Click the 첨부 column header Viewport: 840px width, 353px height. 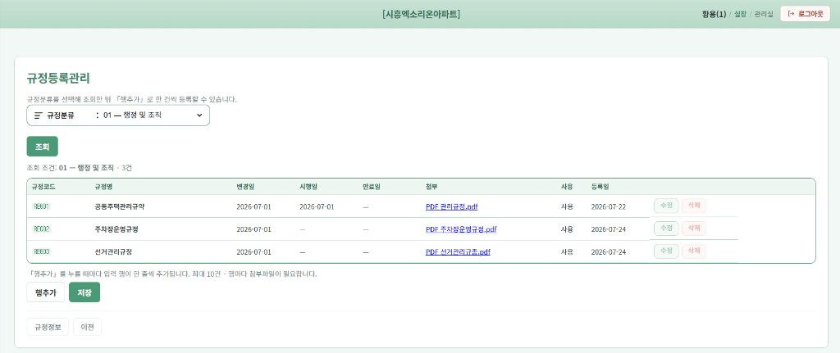coord(431,187)
